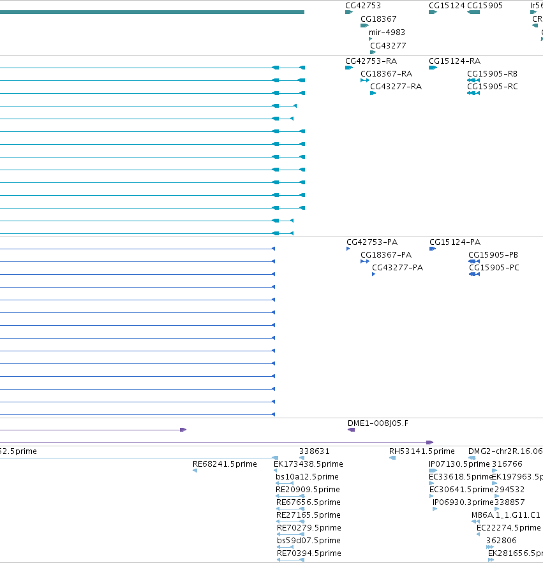Click the CG42753 gene arrow glyph
The width and height of the screenshot is (543, 563).
tap(349, 12)
